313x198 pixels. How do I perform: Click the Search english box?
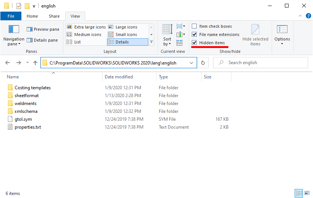pyautogui.click(x=260, y=63)
